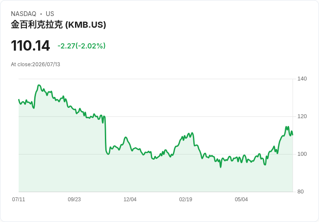Click the stock name 金百利克拉克 (KMB.US)
The height and width of the screenshot is (222, 319).
point(59,25)
